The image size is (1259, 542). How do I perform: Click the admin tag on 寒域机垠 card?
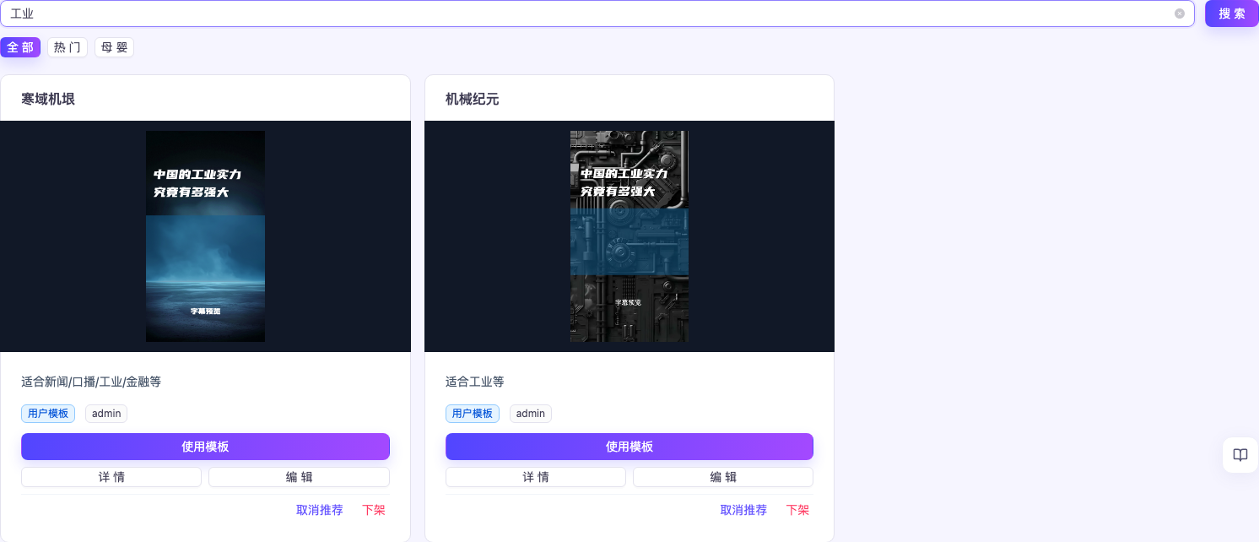106,414
